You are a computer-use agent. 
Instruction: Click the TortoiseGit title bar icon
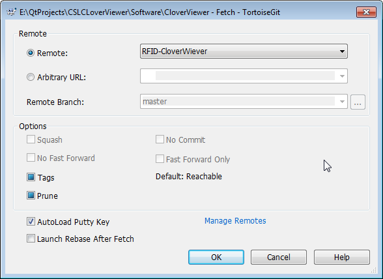tap(11, 12)
